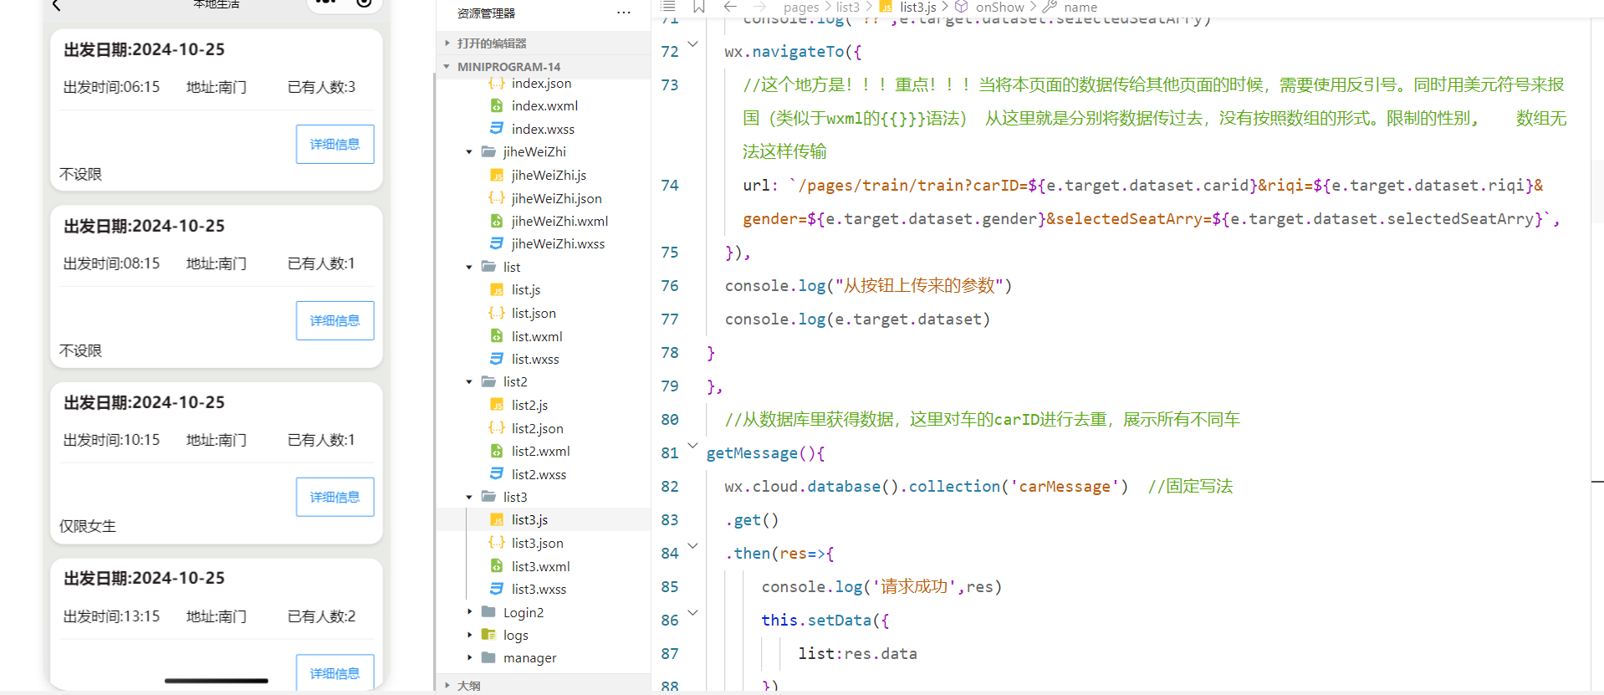Click the pages breadcrumb segment
This screenshot has height=695, width=1604.
point(801,8)
